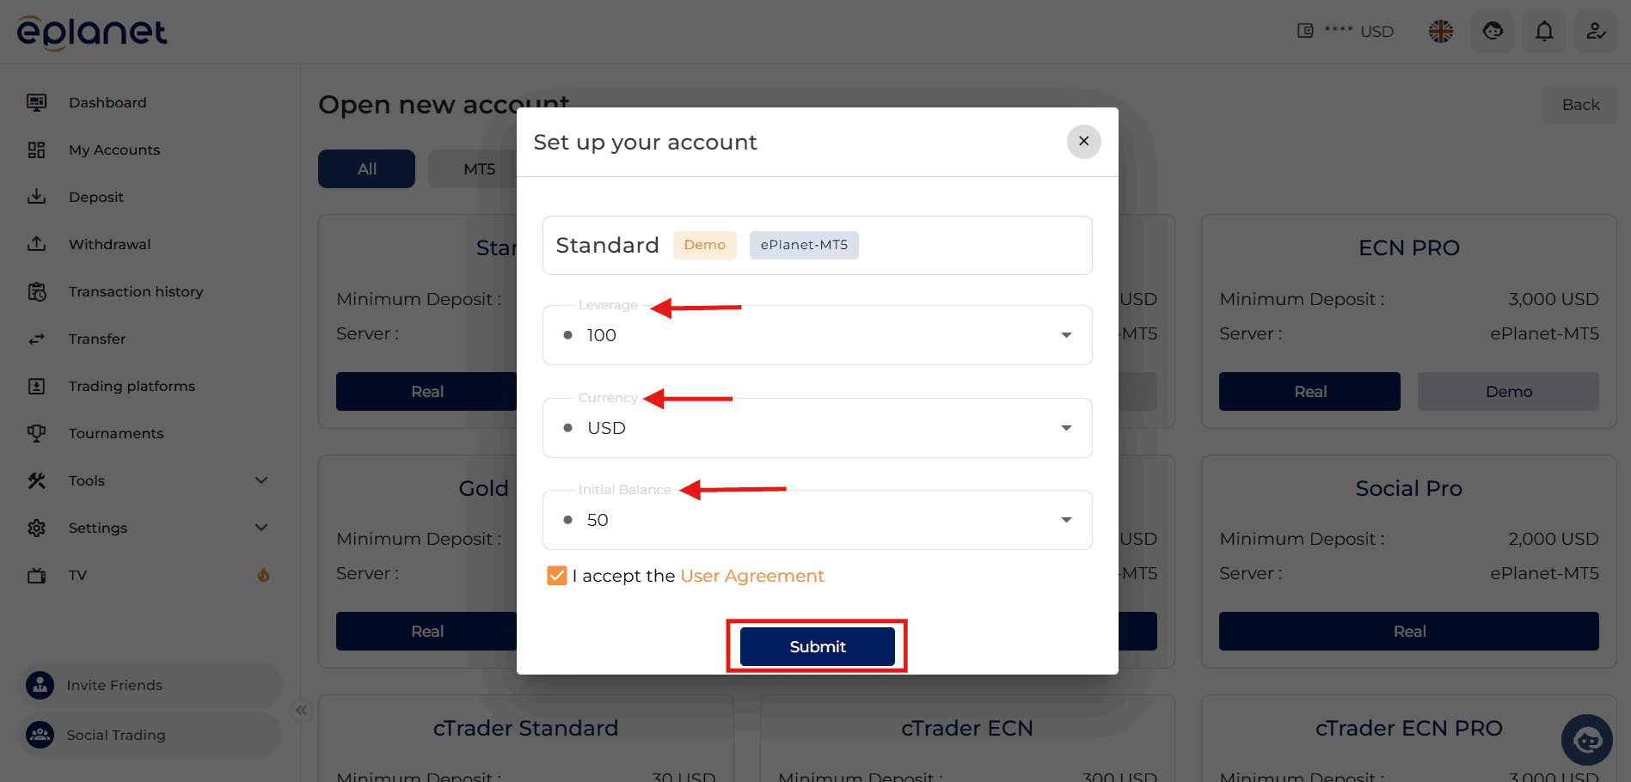Select the All accounts filter tab

(365, 168)
